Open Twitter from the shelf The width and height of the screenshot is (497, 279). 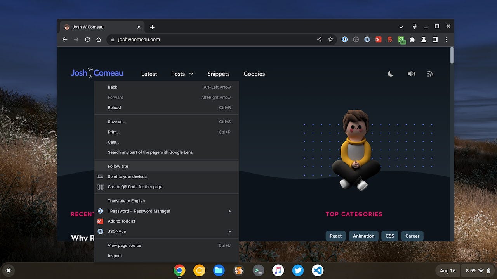pos(298,270)
